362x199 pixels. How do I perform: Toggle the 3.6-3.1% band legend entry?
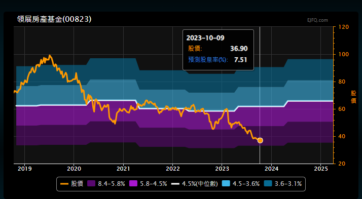pyautogui.click(x=283, y=184)
